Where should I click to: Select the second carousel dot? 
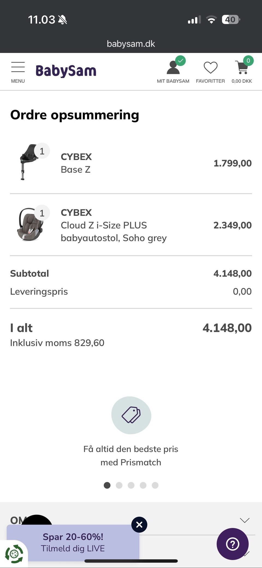[119, 485]
